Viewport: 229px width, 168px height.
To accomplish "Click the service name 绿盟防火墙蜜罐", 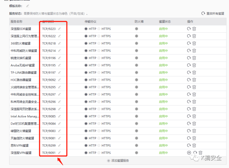I will point(21,131).
